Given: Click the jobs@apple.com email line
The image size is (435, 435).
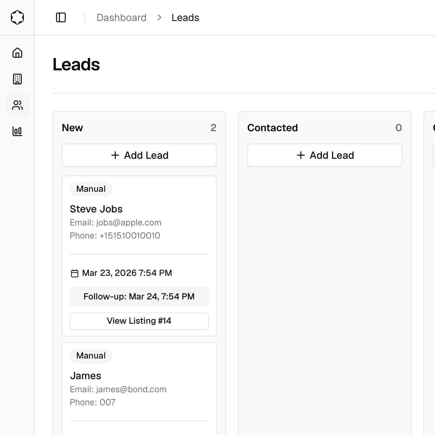Looking at the screenshot, I should click(x=116, y=223).
